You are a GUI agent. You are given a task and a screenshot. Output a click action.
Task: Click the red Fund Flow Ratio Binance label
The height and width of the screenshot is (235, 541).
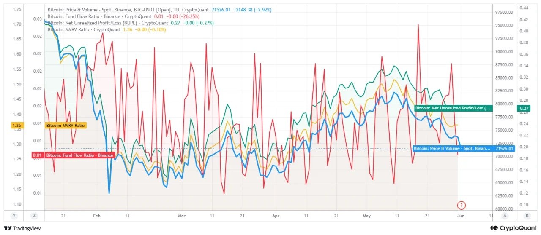pyautogui.click(x=79, y=155)
